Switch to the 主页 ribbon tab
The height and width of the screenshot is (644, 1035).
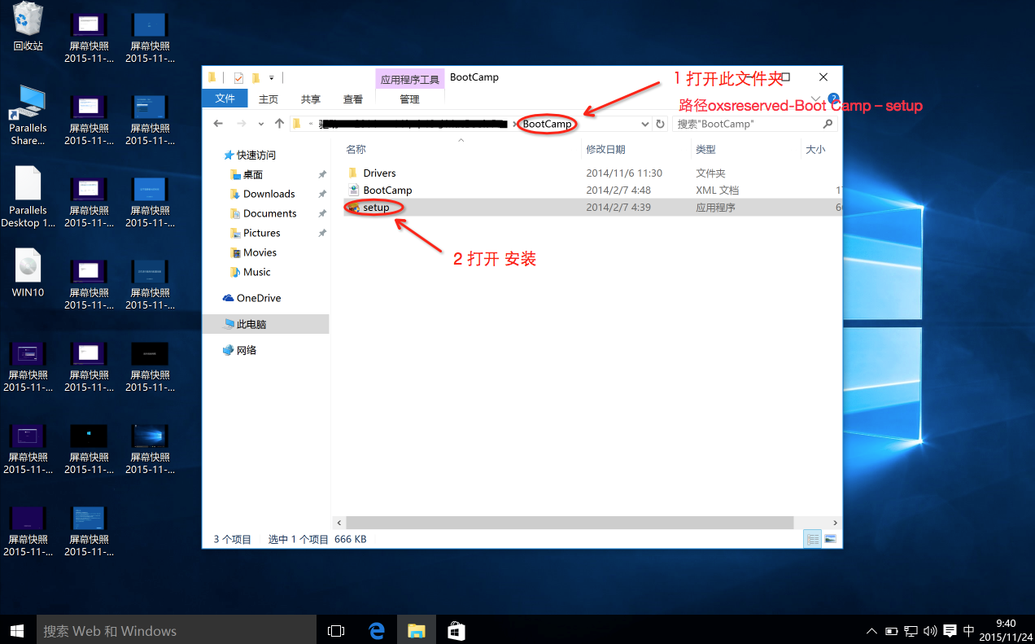pyautogui.click(x=269, y=99)
